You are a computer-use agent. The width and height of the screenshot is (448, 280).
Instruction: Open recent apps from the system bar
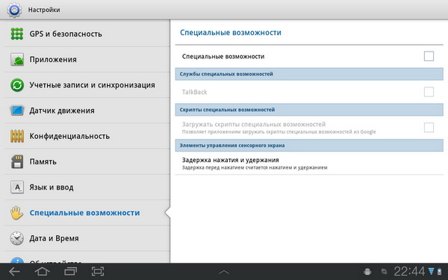tap(70, 271)
